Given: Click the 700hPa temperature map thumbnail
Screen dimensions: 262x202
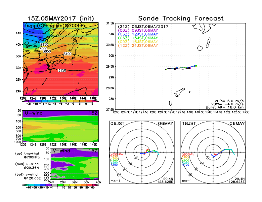Looking at the screenshot, I should pyautogui.click(x=61, y=59).
